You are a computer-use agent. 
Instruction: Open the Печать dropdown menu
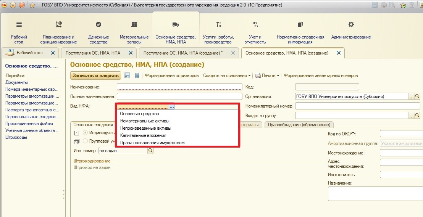267,76
